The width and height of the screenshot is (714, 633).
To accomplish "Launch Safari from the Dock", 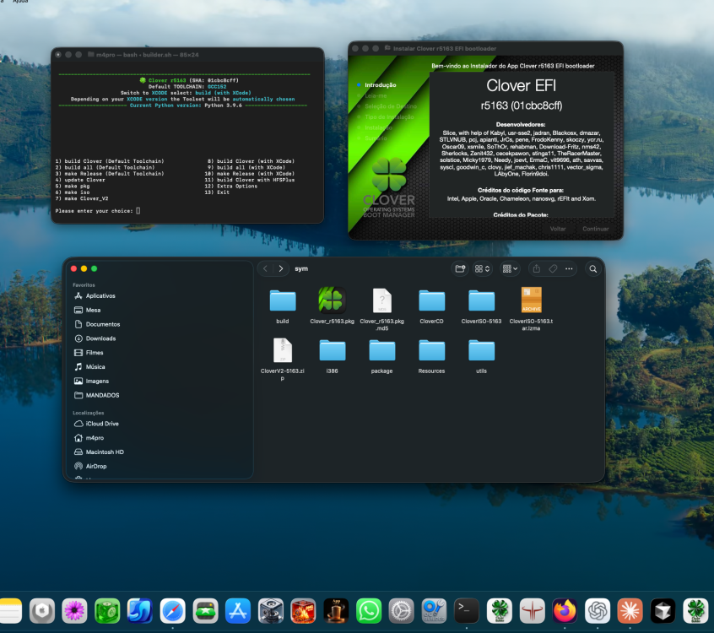I will click(x=172, y=611).
